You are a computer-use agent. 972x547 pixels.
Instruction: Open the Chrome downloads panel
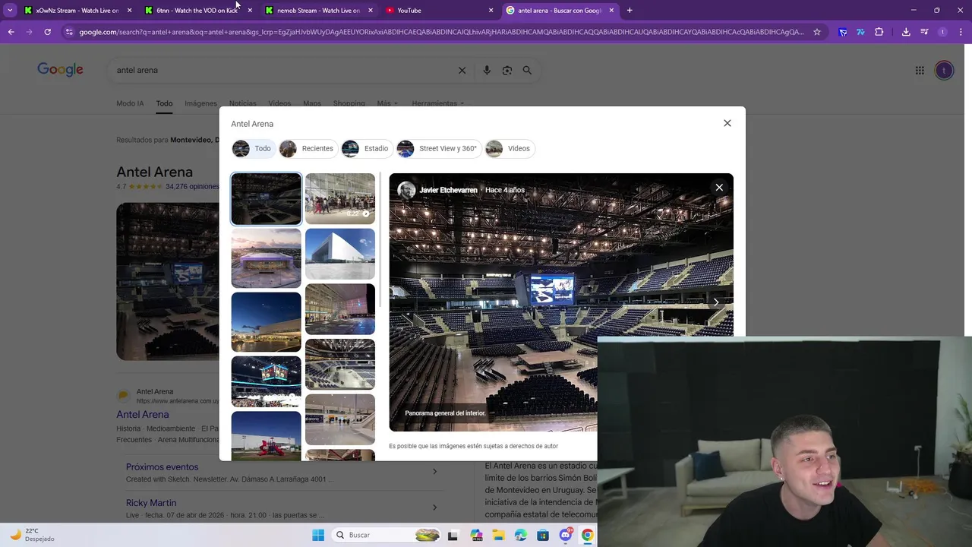[x=906, y=32]
